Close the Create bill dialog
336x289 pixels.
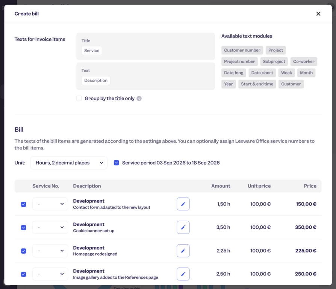[318, 14]
